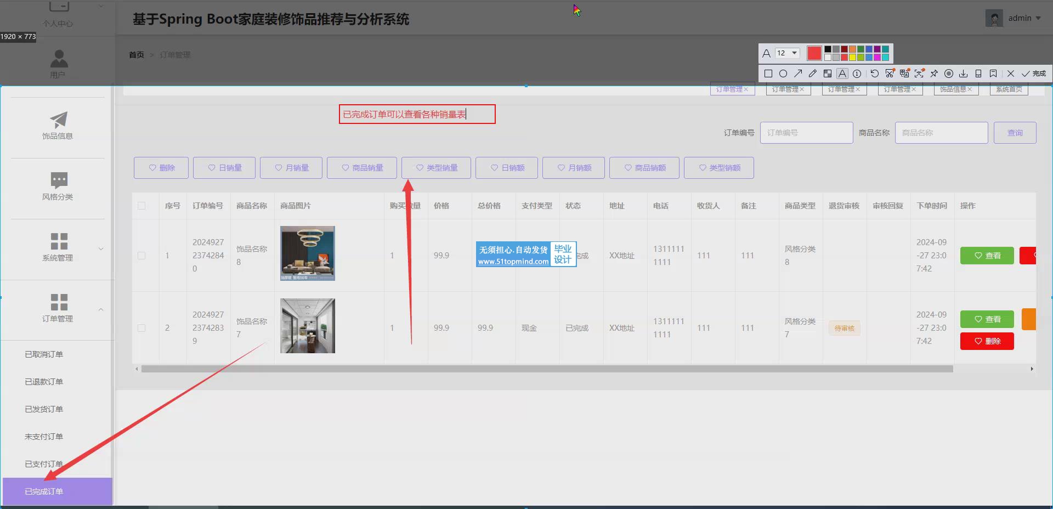Check the header select-all checkbox
Screen dimensions: 1053x509
(141, 206)
